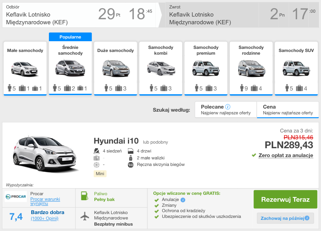Screen dimensions: 321x231
Task: Select the Samochody premium category card
Action: click(x=206, y=69)
